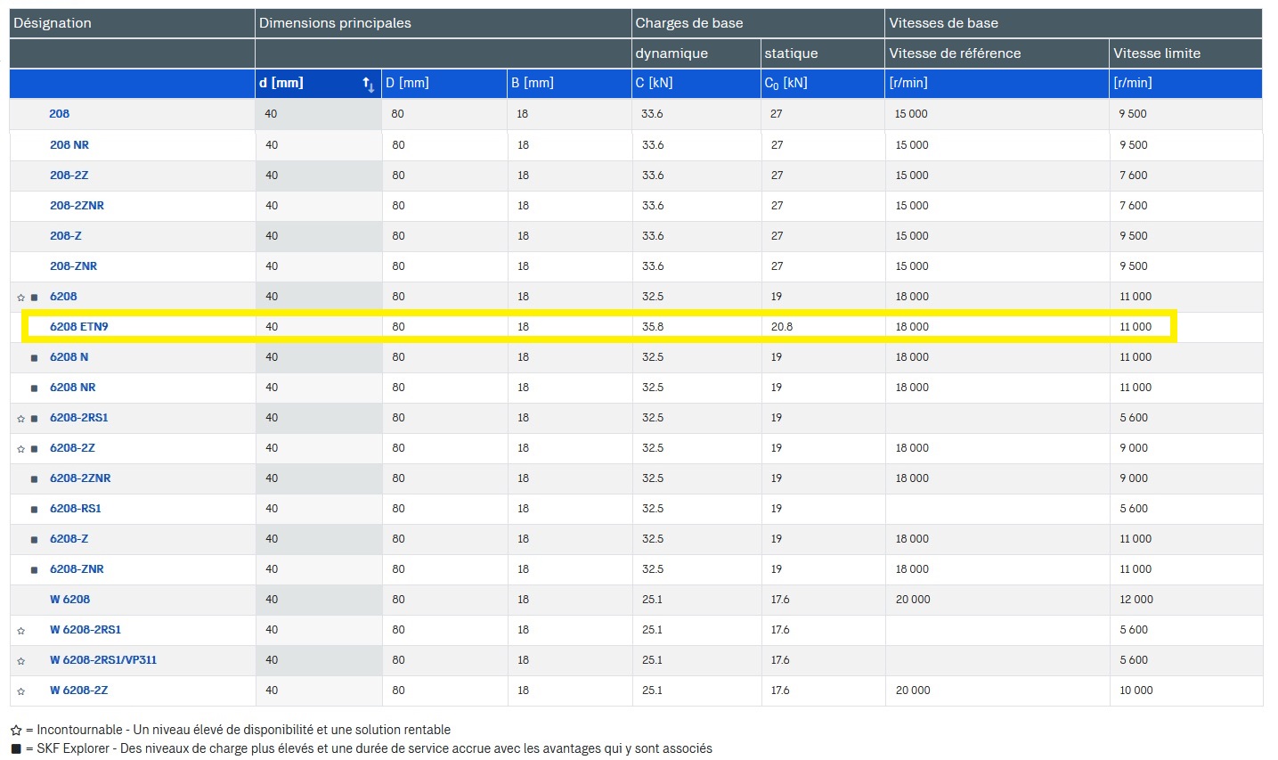This screenshot has width=1278, height=760.
Task: Click the star icon beside W 6208-2Z
Action: click(x=21, y=691)
